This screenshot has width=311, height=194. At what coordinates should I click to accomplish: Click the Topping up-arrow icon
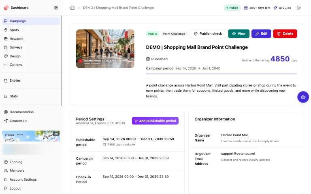[6, 162]
